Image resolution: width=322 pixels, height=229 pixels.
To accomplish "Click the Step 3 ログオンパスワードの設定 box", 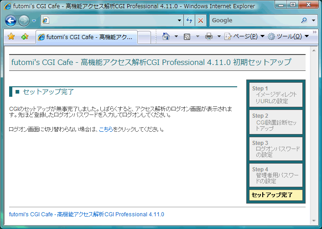I will pos(276,149).
